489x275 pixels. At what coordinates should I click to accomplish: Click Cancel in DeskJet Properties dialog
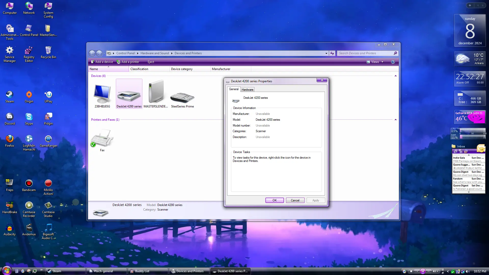295,200
